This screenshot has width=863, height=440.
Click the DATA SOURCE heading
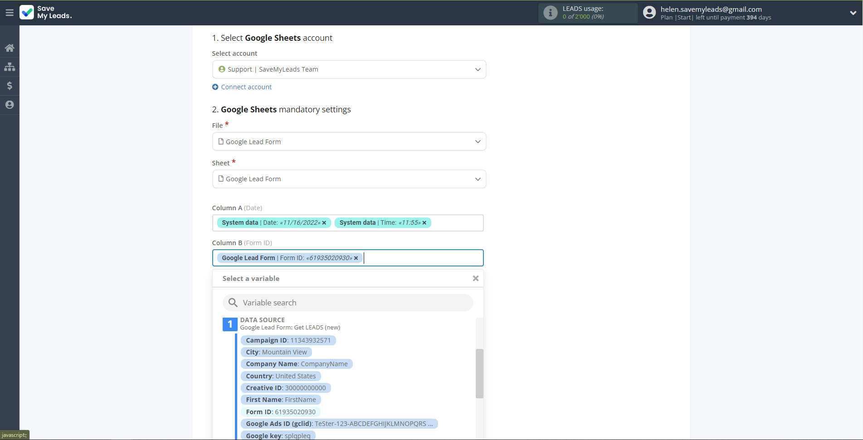pos(262,320)
